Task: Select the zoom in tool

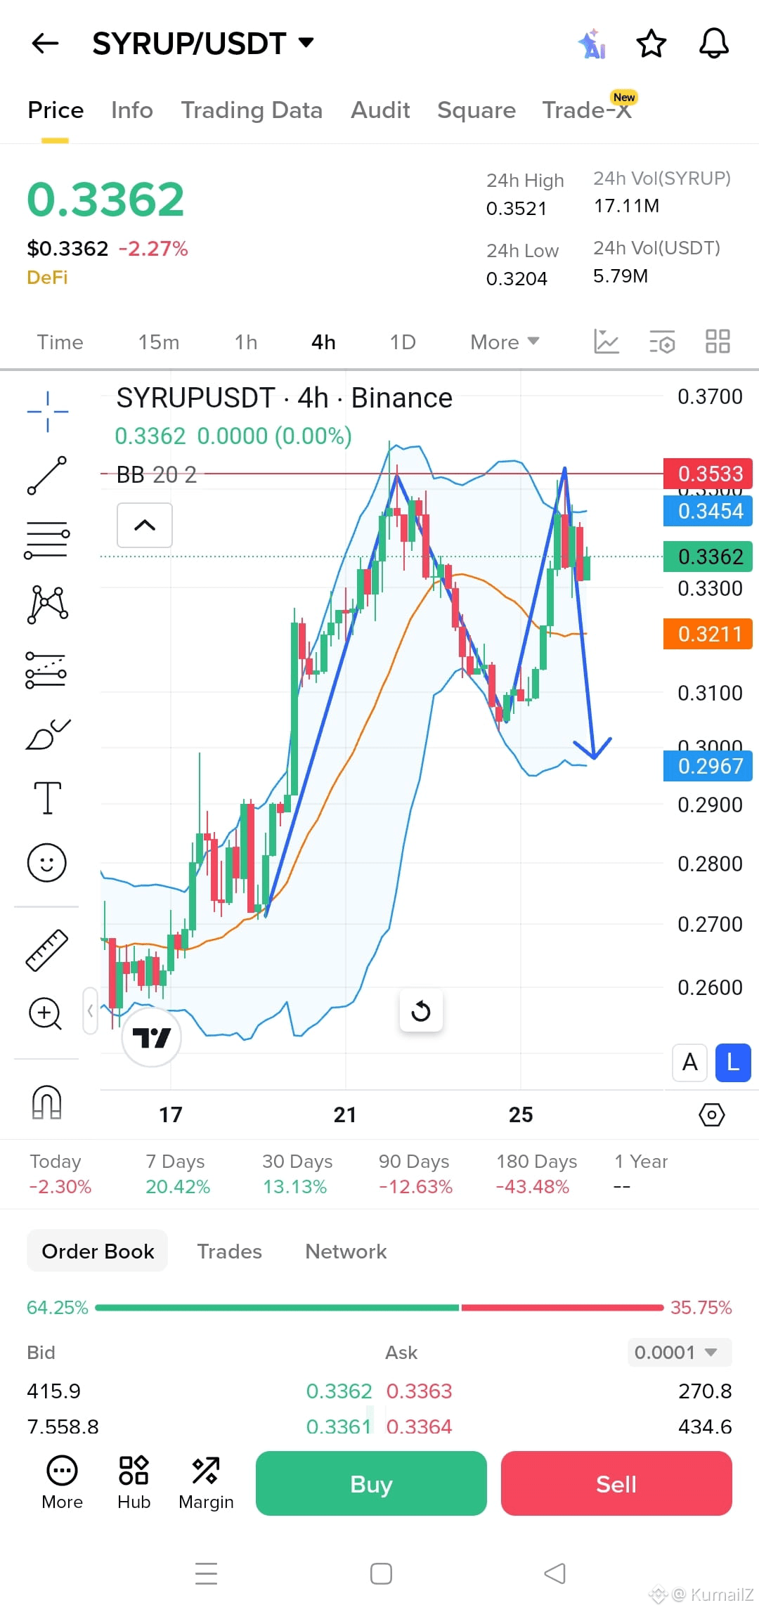Action: [46, 1014]
